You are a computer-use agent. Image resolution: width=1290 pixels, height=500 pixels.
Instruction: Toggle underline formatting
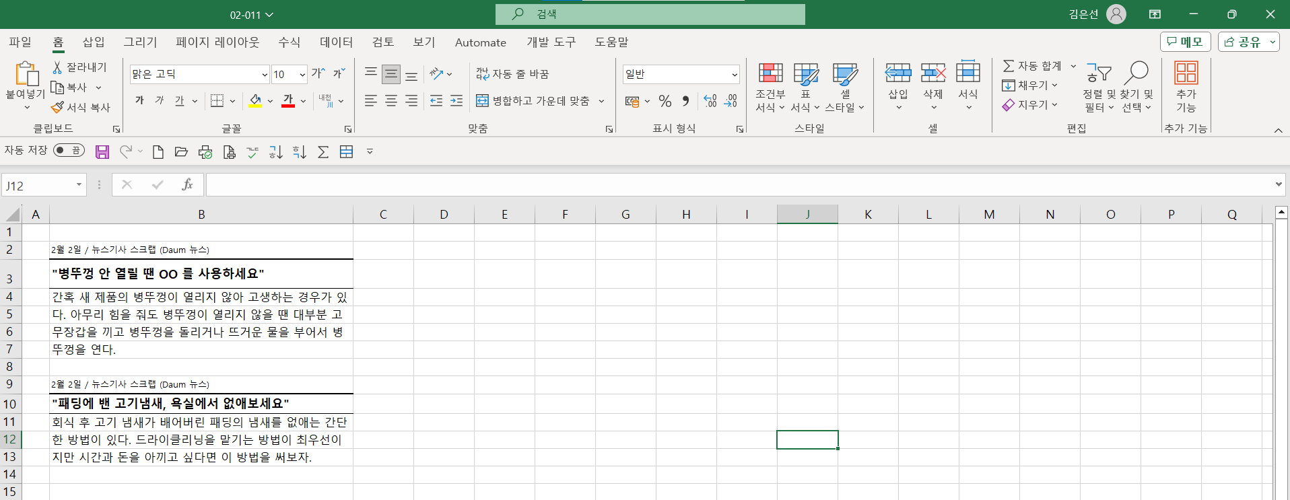179,100
